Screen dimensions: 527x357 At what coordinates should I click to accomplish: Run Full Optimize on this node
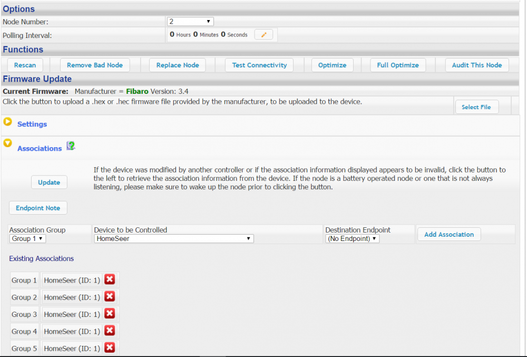tap(398, 65)
